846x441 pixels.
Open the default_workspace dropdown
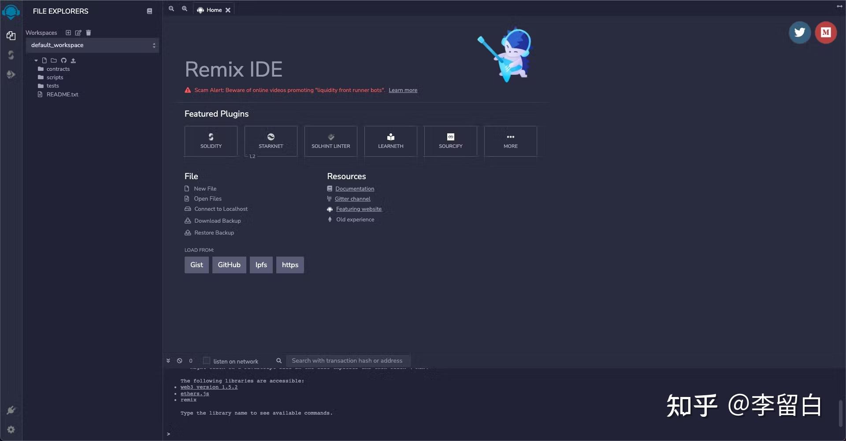pyautogui.click(x=93, y=45)
